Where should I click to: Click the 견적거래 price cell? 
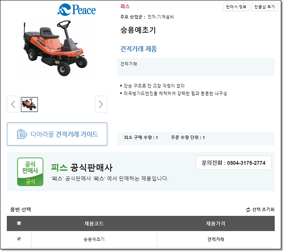click(216, 239)
